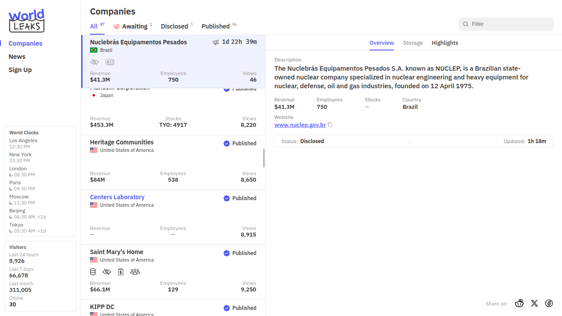This screenshot has height=316, width=562.
Task: Go to News in the sidebar
Action: click(x=17, y=57)
